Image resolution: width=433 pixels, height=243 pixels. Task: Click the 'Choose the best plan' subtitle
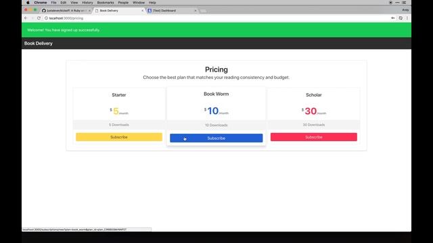click(x=216, y=78)
